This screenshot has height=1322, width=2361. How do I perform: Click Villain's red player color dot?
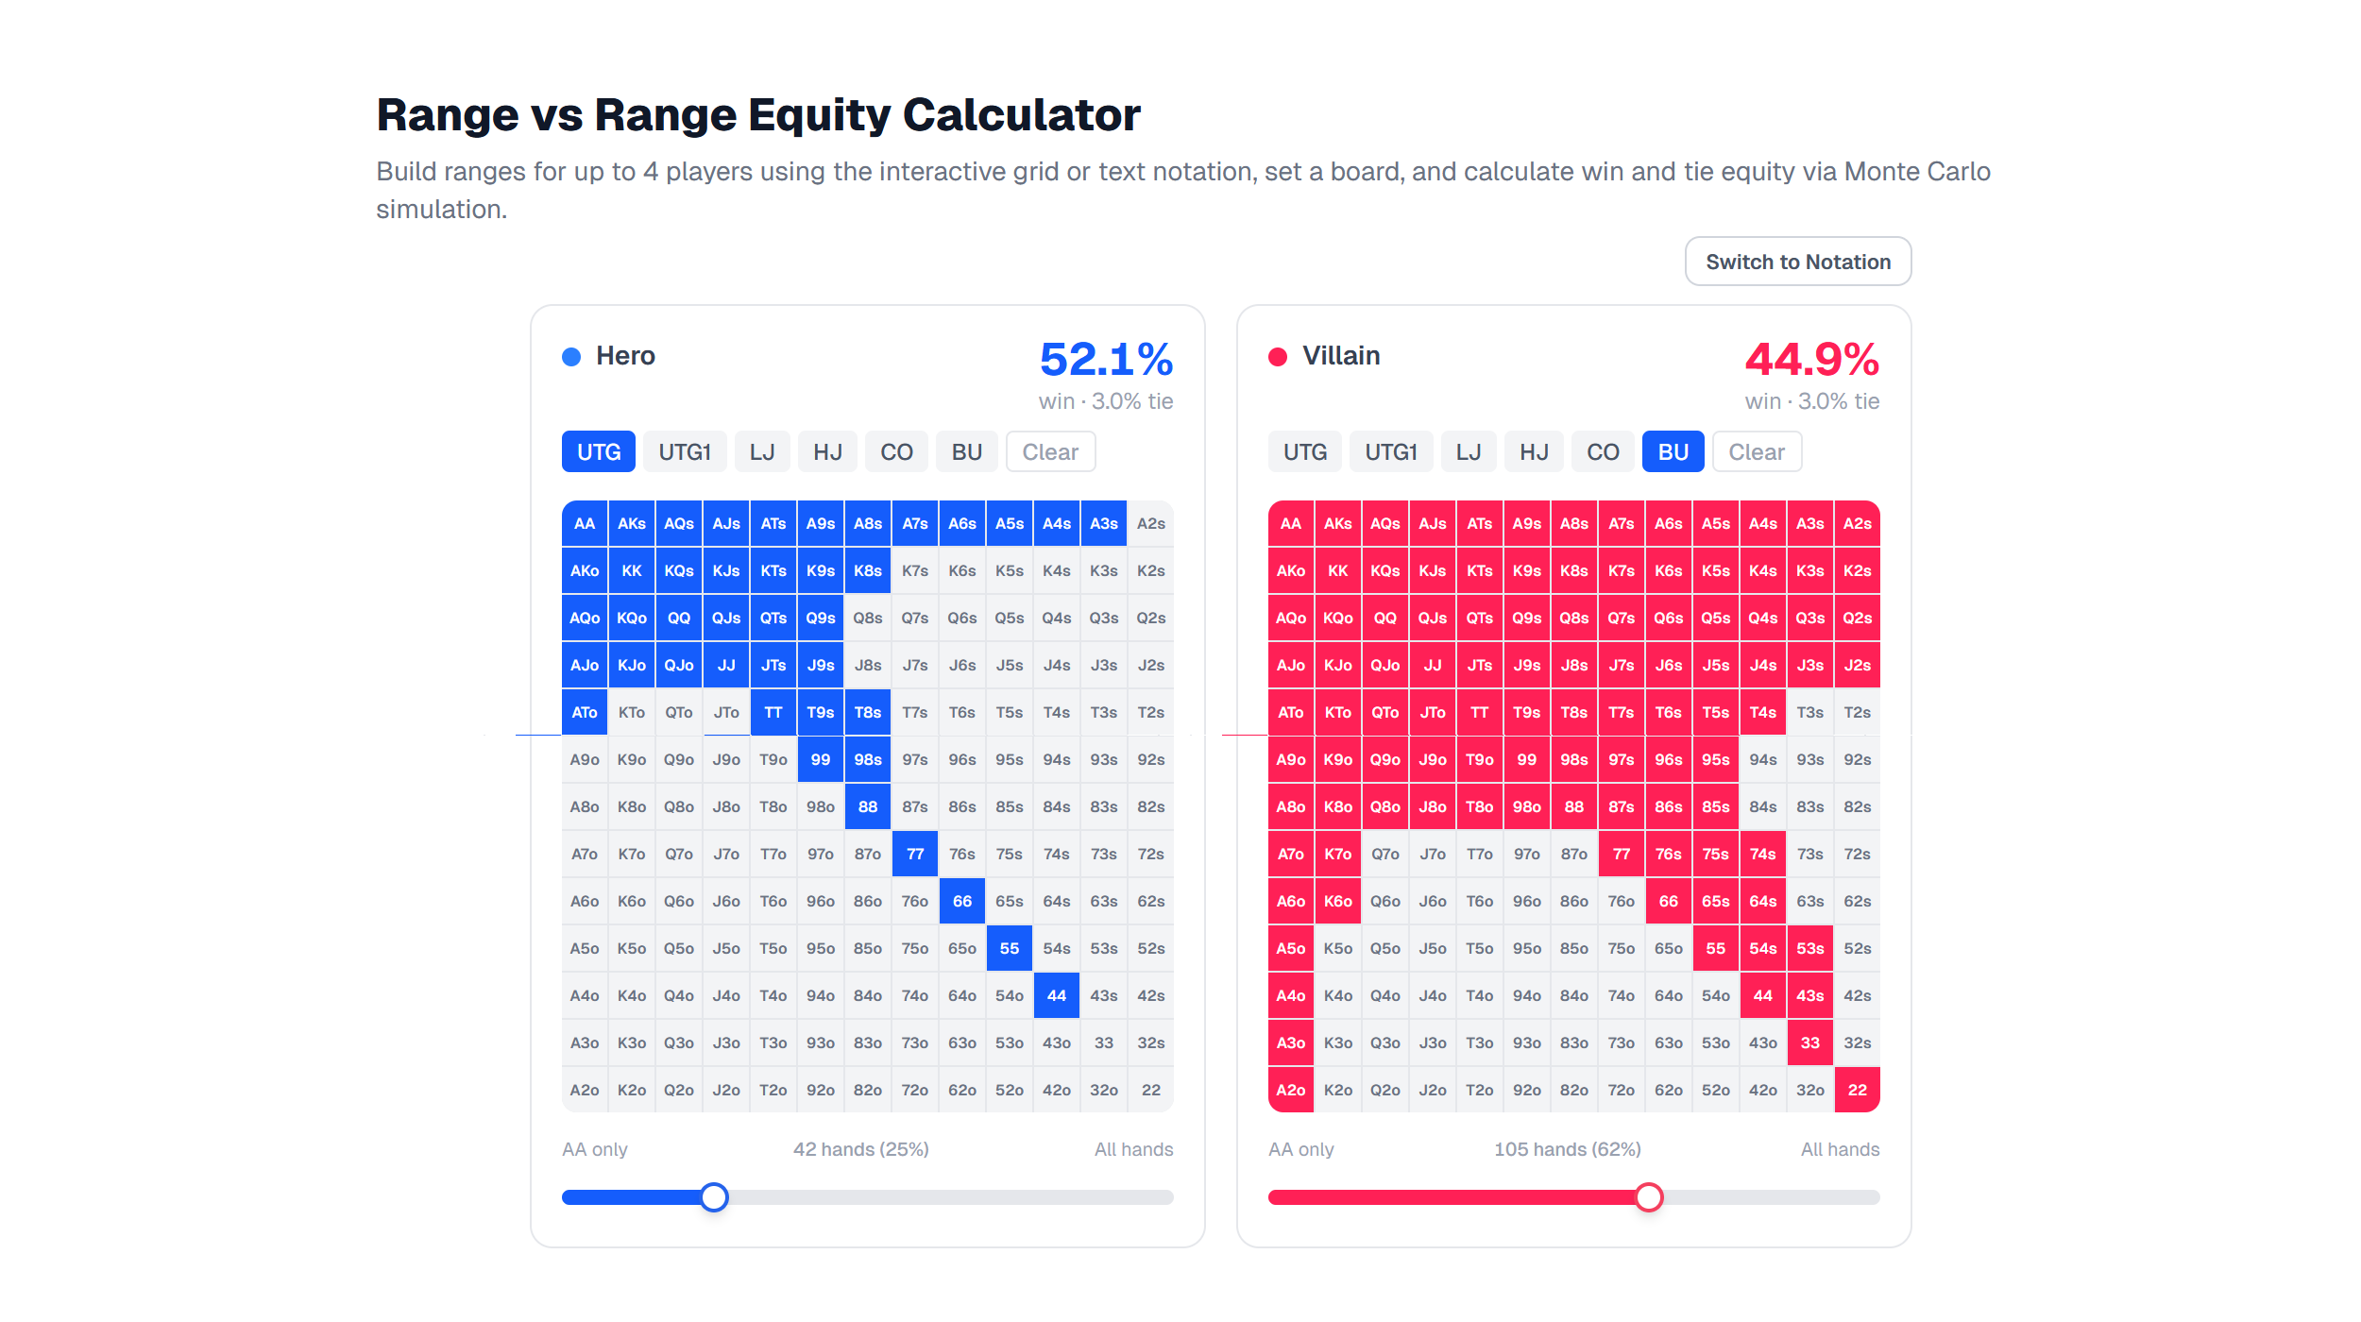click(x=1278, y=357)
